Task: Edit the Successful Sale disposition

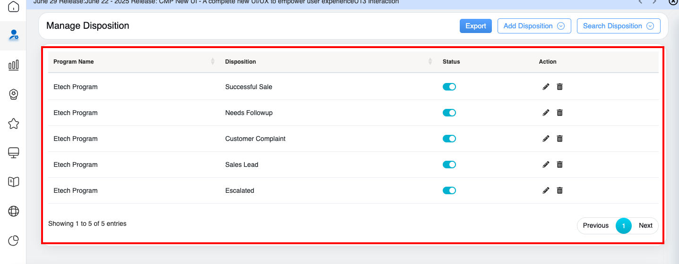Action: 546,87
